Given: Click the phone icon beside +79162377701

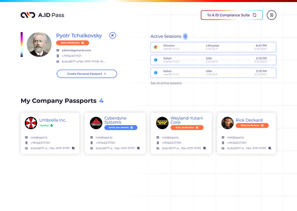Looking at the screenshot, I should [58, 56].
